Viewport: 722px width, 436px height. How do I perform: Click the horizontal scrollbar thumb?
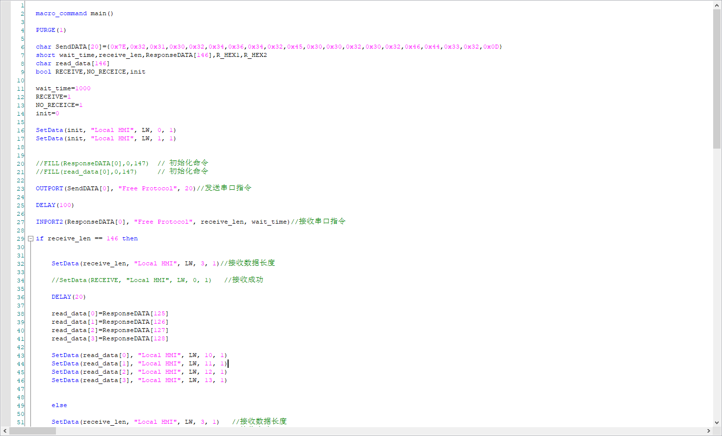(x=32, y=431)
